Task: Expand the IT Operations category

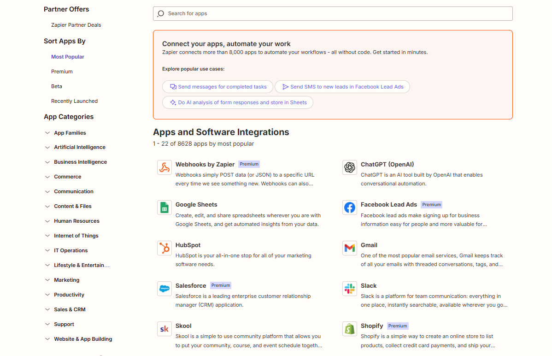Action: coord(47,250)
